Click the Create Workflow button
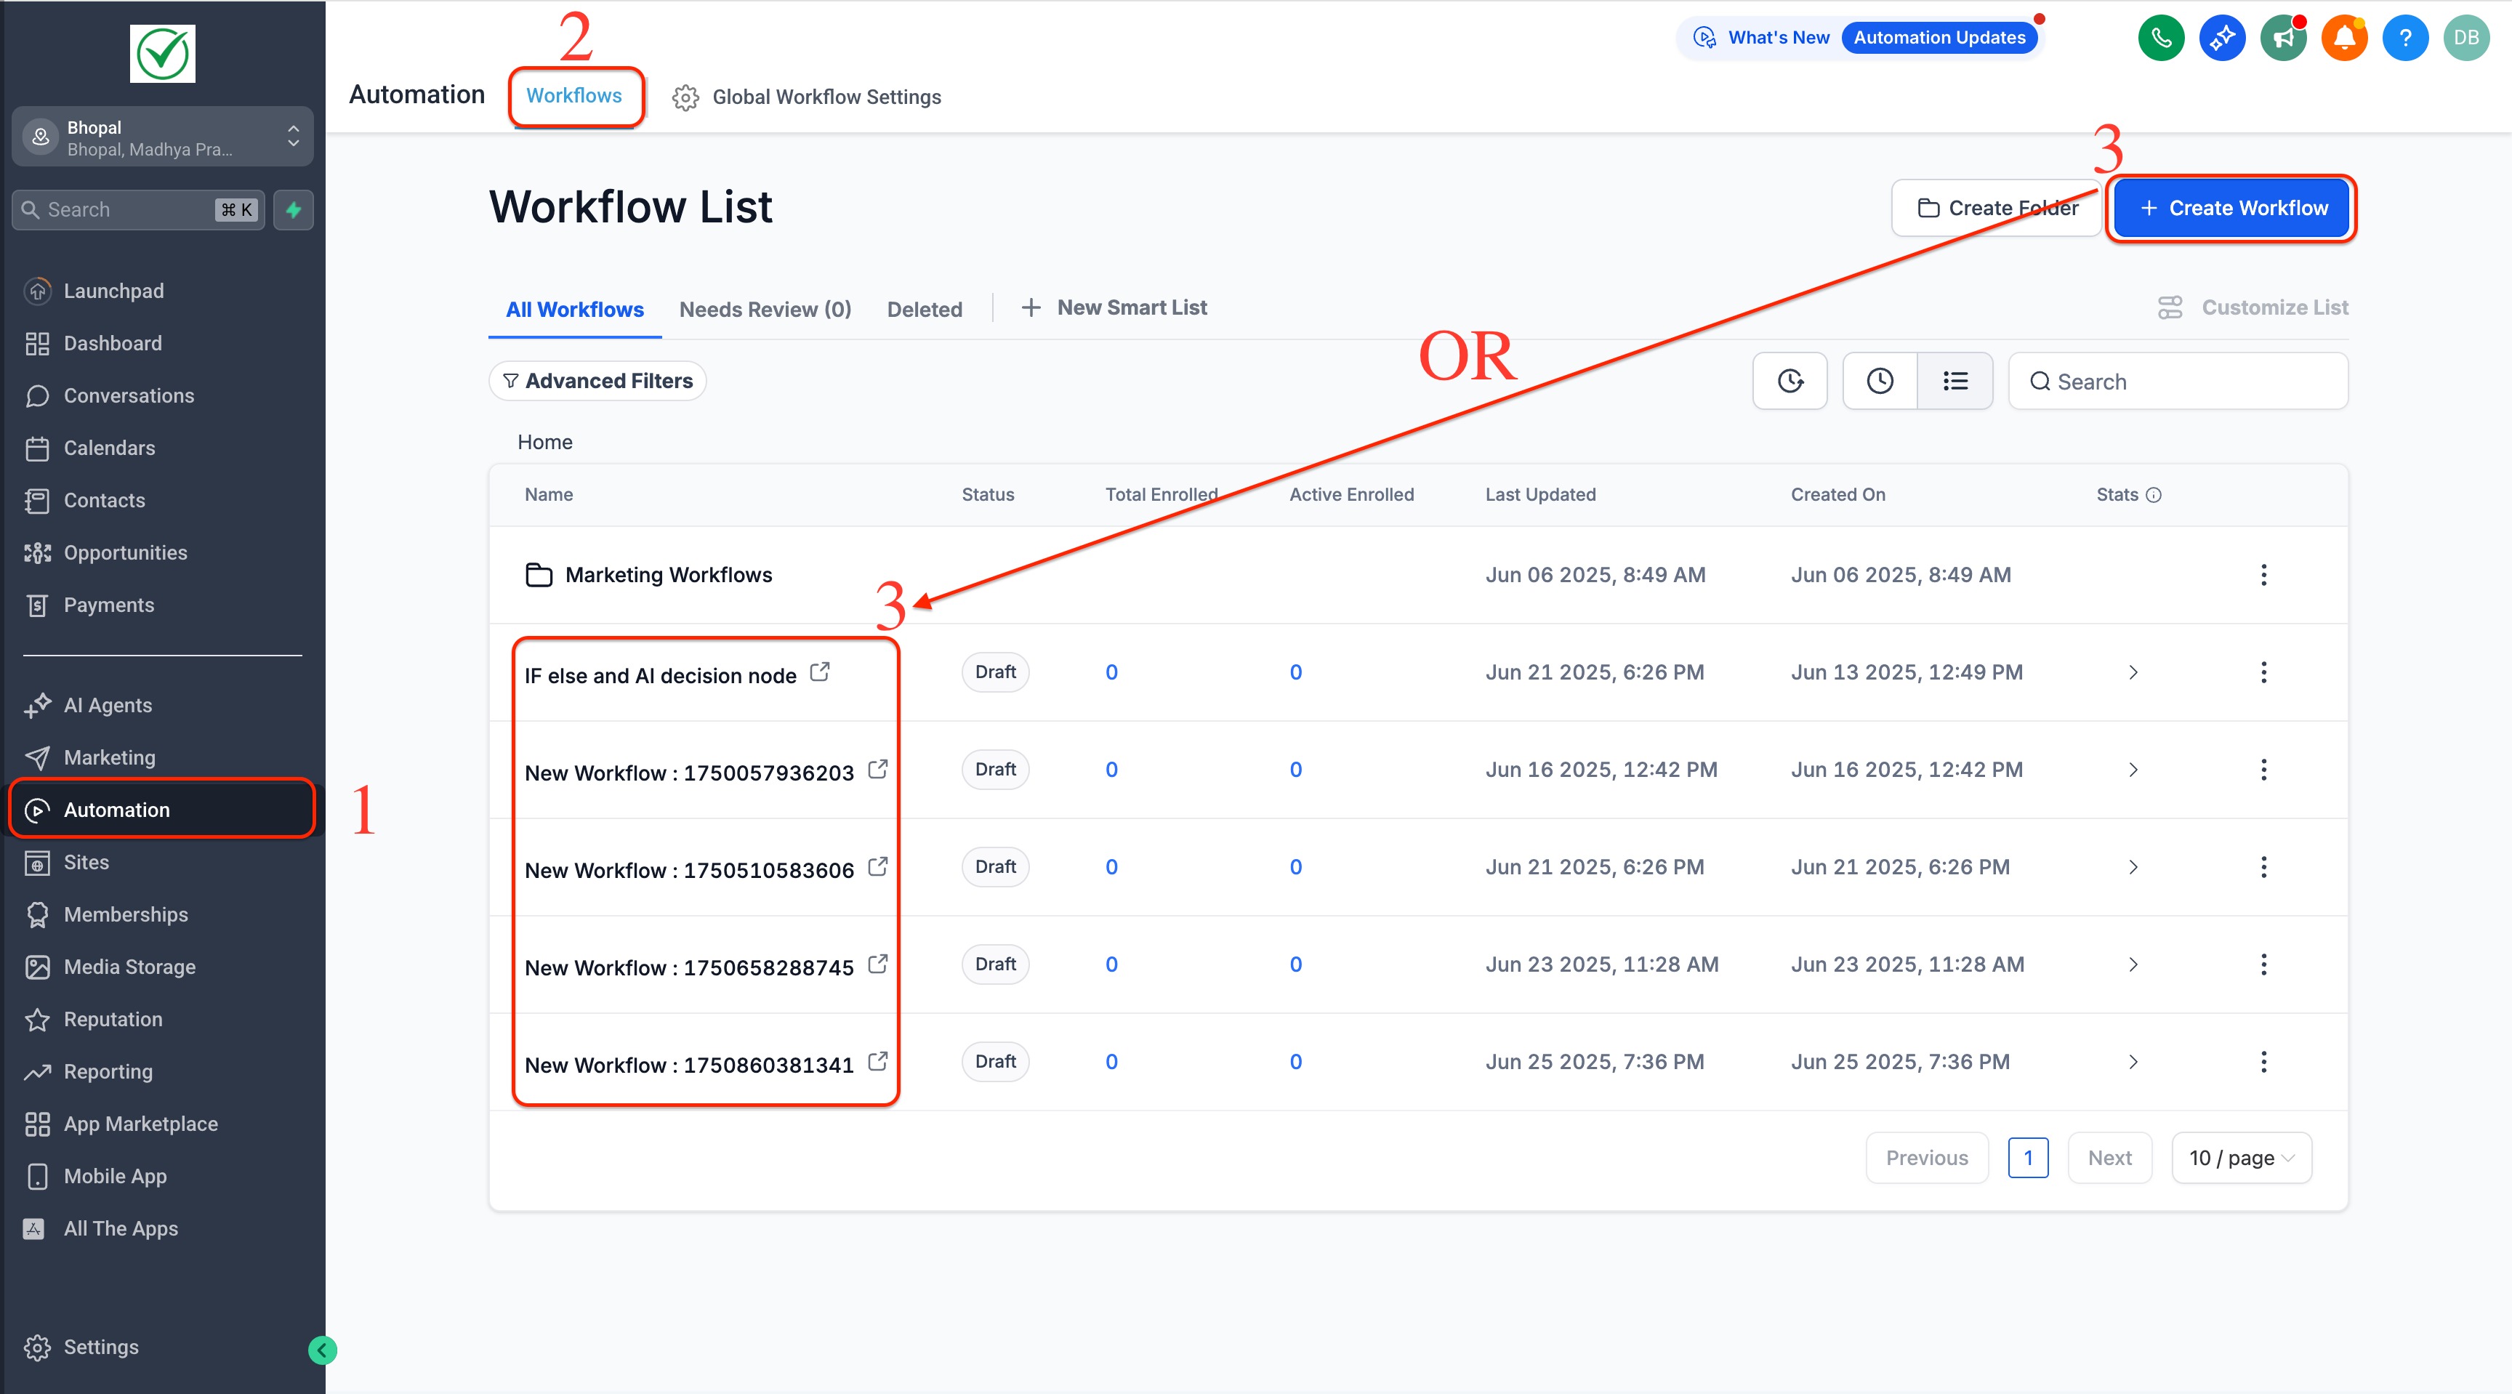This screenshot has width=2512, height=1394. pos(2231,208)
